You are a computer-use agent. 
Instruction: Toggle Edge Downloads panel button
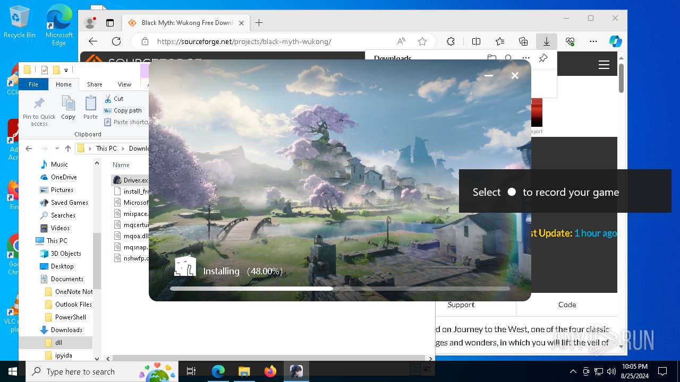click(x=546, y=41)
